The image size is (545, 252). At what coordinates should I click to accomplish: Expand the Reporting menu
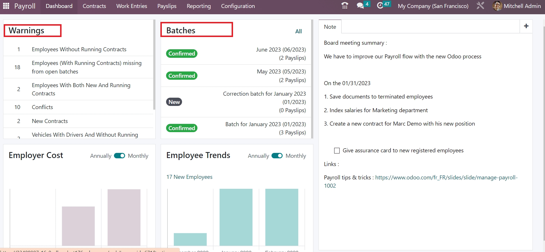(199, 6)
